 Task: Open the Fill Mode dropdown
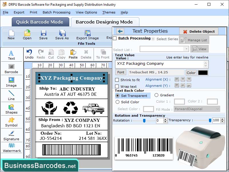[x=197, y=109]
